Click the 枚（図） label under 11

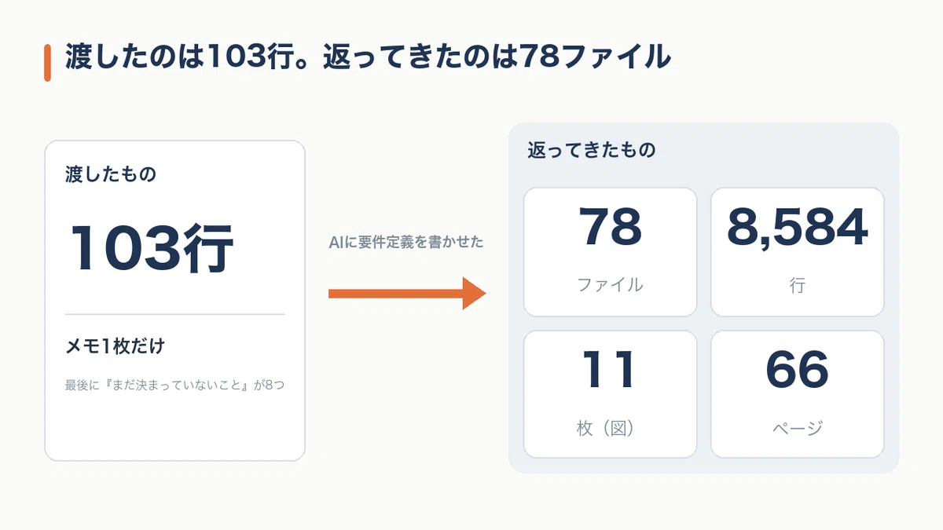coord(611,428)
